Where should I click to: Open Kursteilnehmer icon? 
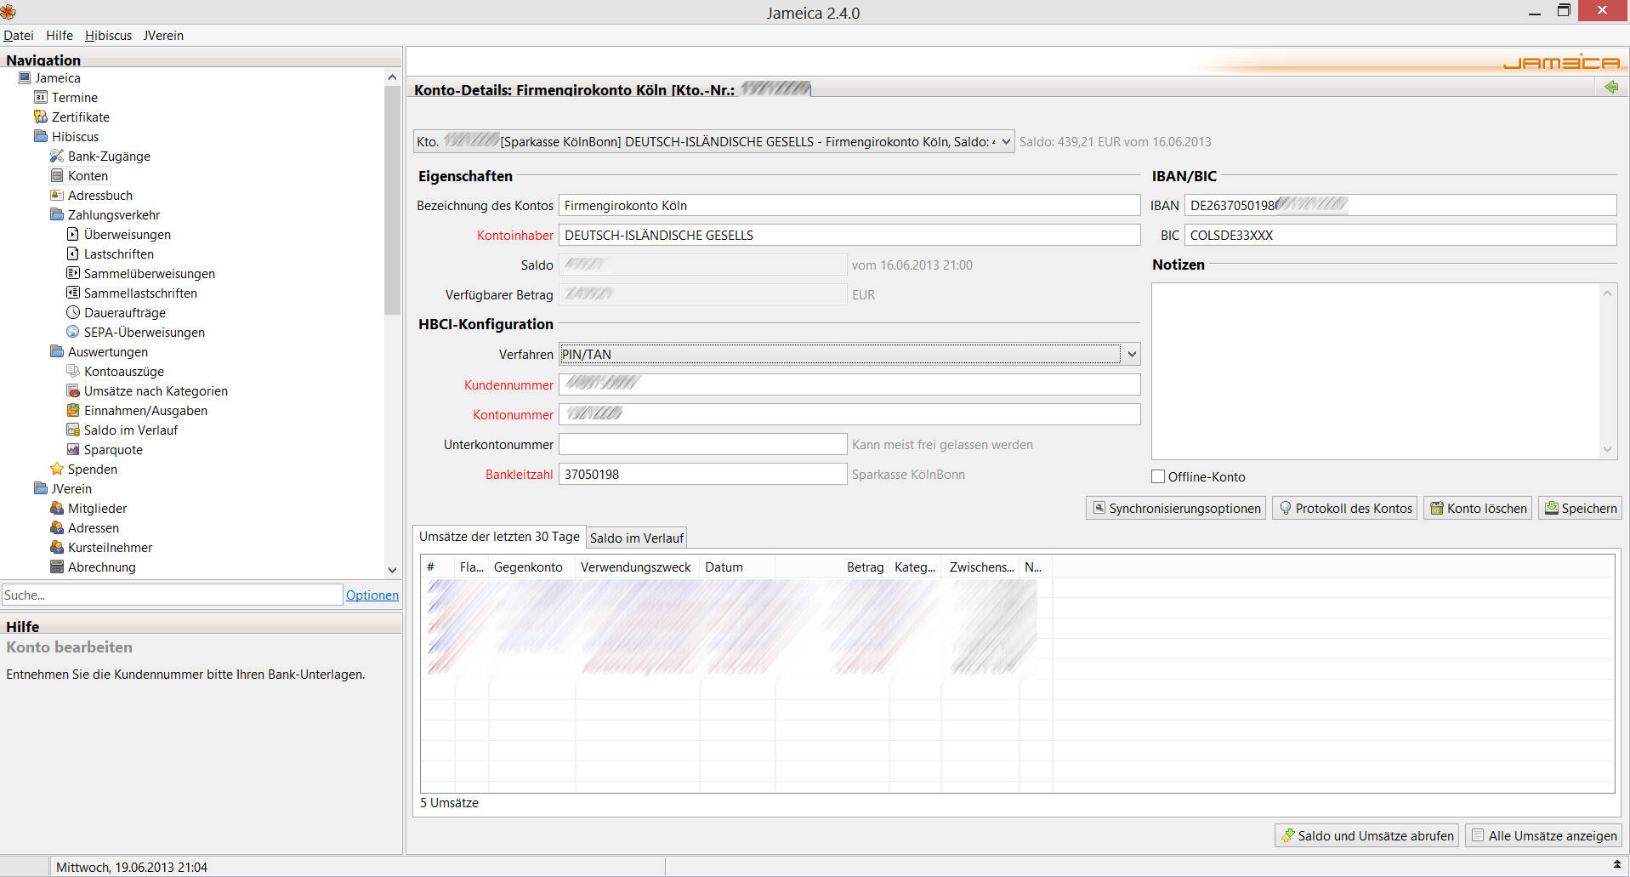(x=57, y=547)
